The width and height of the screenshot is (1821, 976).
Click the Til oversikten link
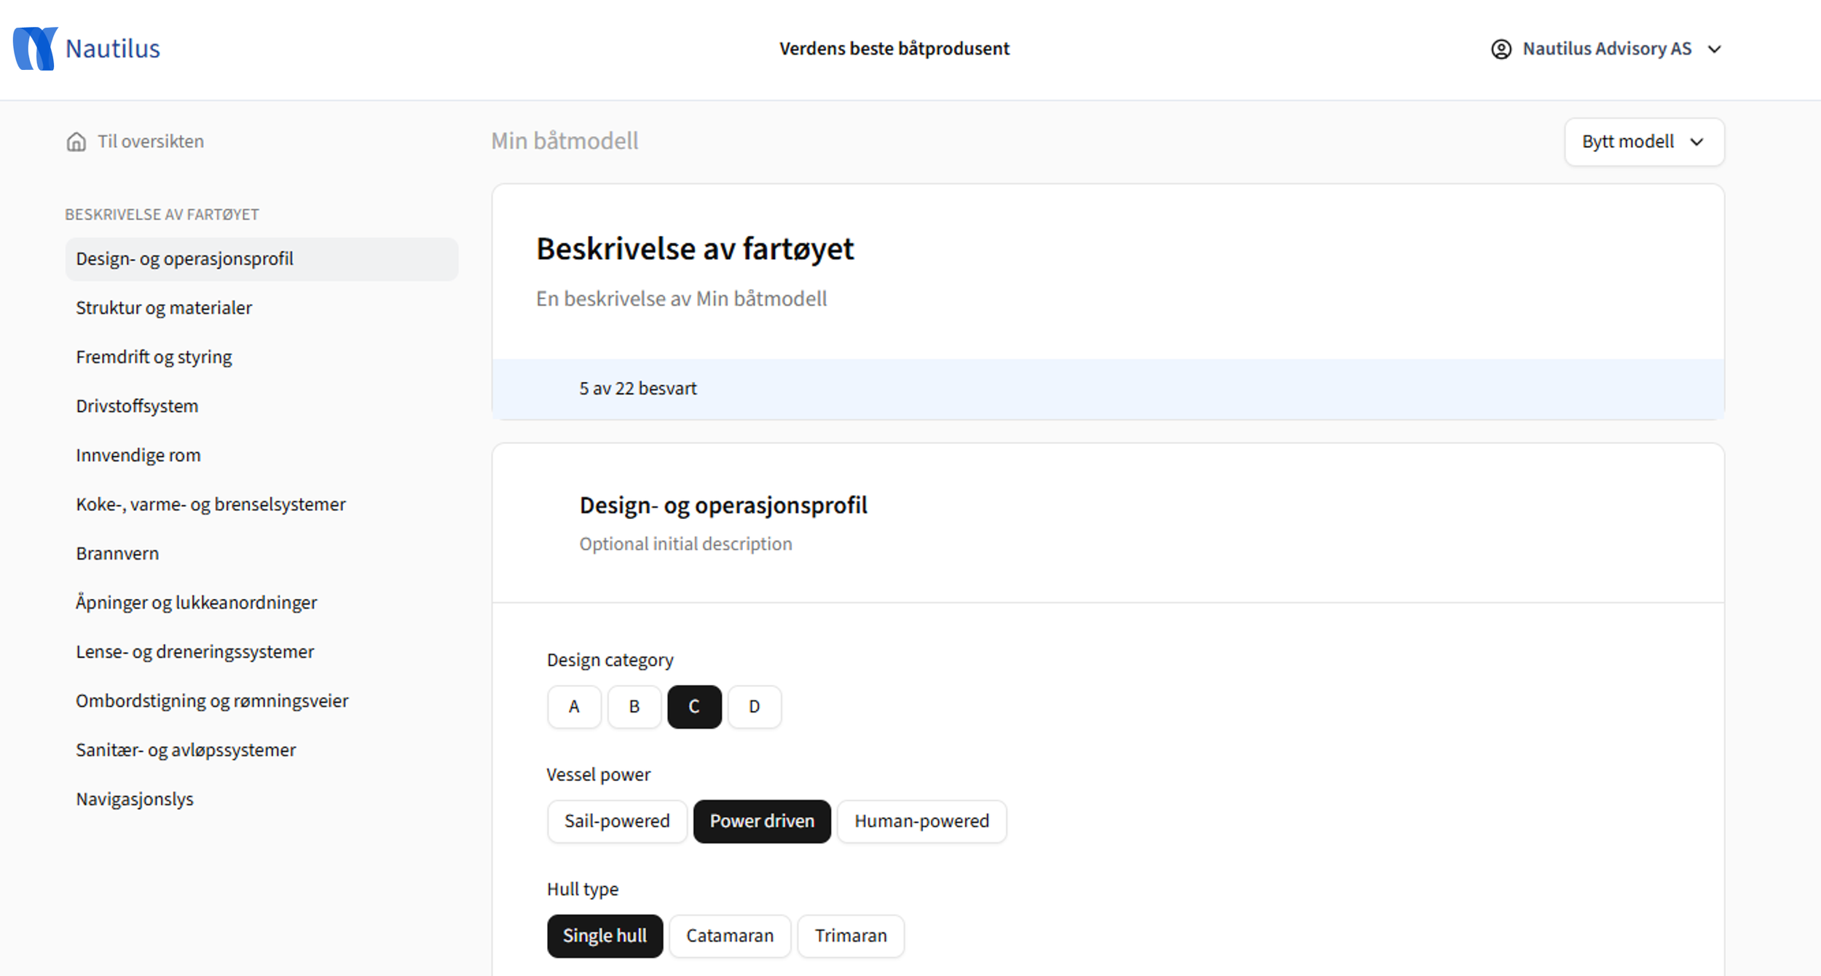click(151, 141)
